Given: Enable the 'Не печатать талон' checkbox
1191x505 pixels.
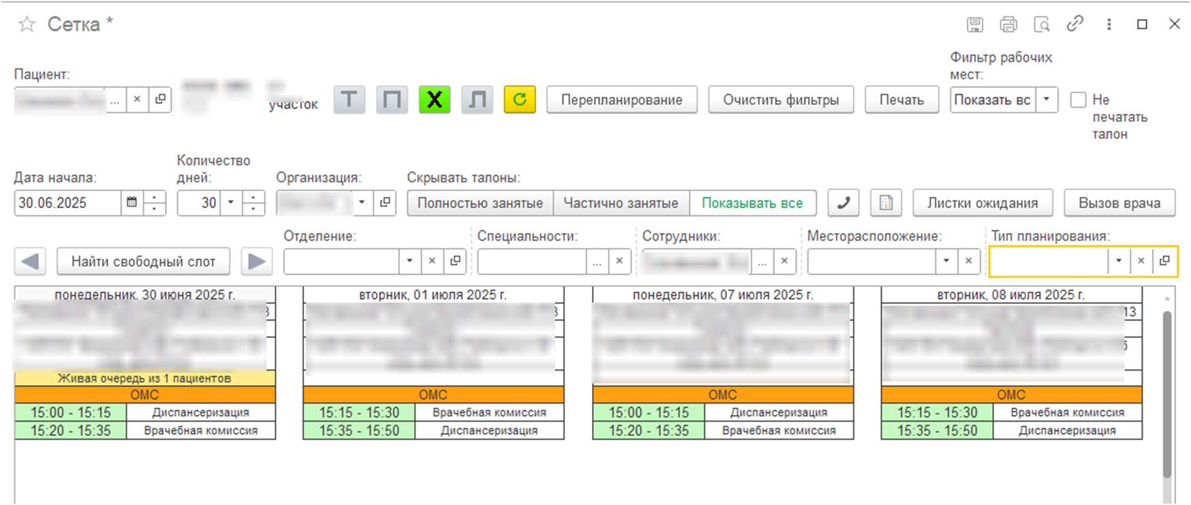Looking at the screenshot, I should 1078,100.
